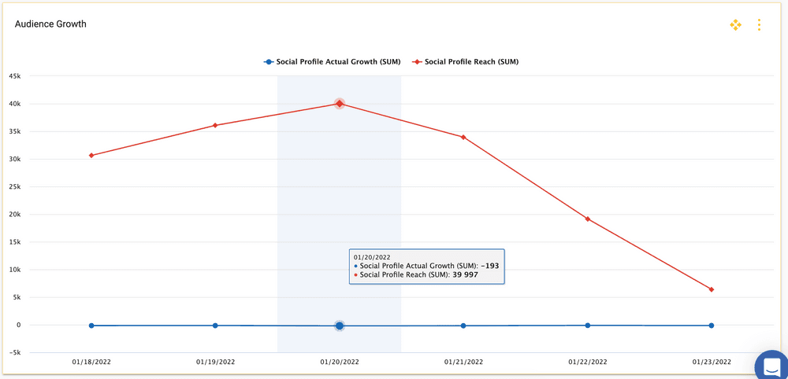Viewport: 788px width, 379px height.
Task: Click the Audience Growth chart title
Action: pos(50,24)
